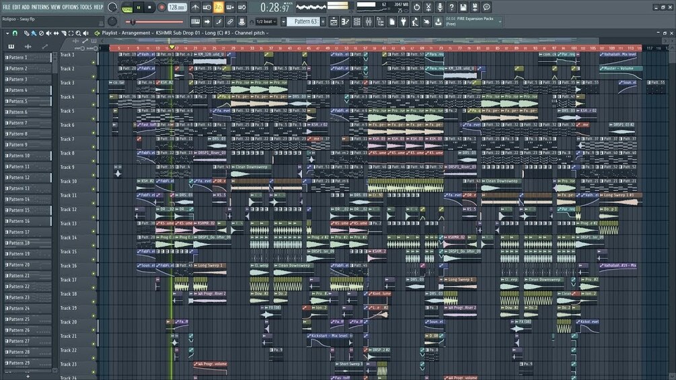Open the Browser panel icon

380,21
